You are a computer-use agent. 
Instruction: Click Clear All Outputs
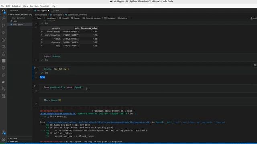pyautogui.click(x=92, y=18)
